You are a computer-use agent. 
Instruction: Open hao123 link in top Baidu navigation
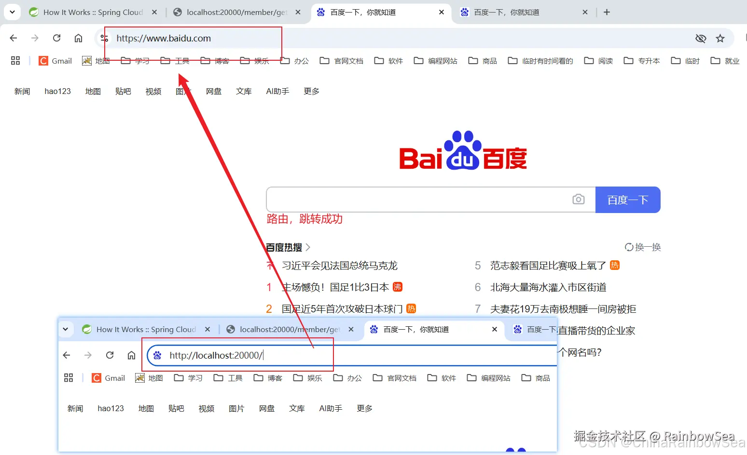coord(58,91)
